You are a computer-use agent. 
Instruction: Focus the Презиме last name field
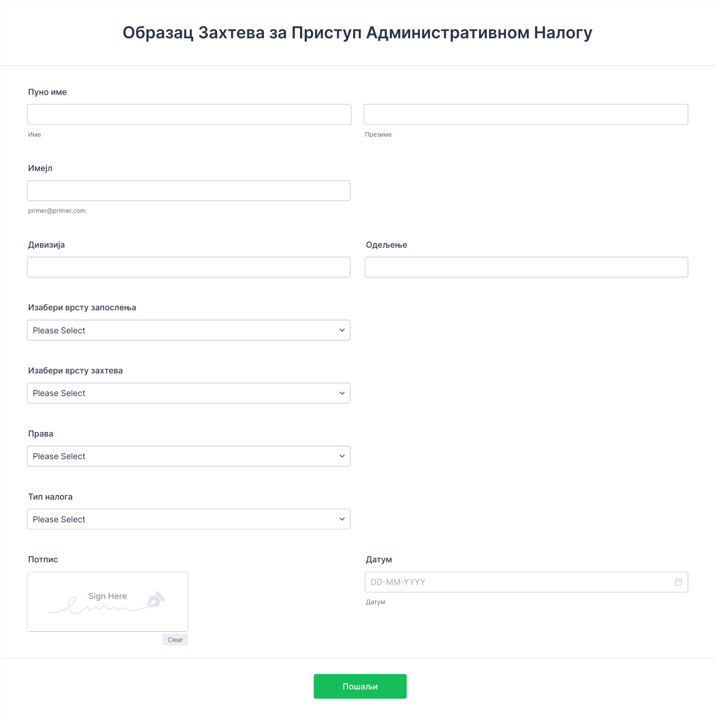click(x=526, y=114)
